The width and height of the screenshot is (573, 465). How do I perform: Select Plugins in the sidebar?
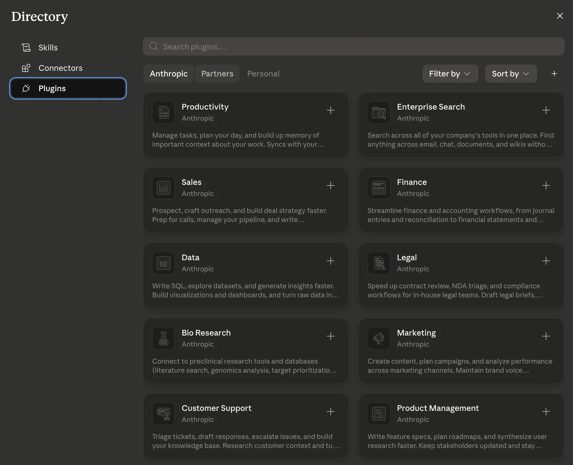point(68,88)
